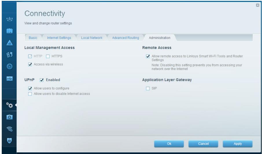Open the Advanced Routing tab
The height and width of the screenshot is (154, 262).
pos(126,38)
